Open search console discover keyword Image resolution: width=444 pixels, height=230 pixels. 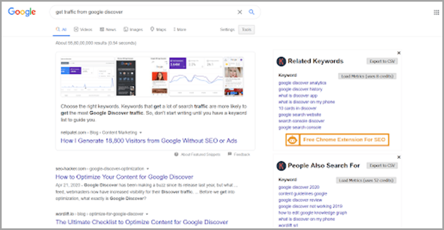[x=301, y=121]
